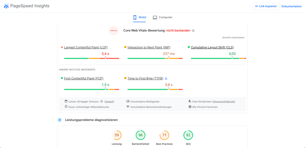Viewport: 305px width, 148px height.
Task: Switch to the Computer tab
Action: [x=163, y=17]
